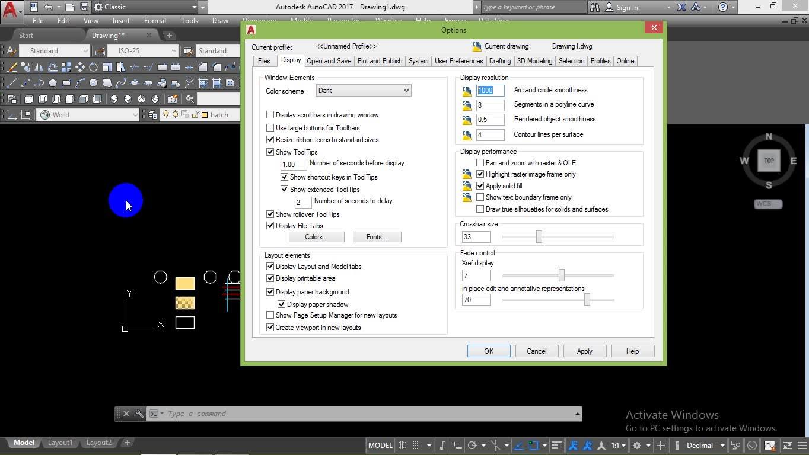Choose the Move tool
The height and width of the screenshot is (455, 809).
[x=80, y=67]
